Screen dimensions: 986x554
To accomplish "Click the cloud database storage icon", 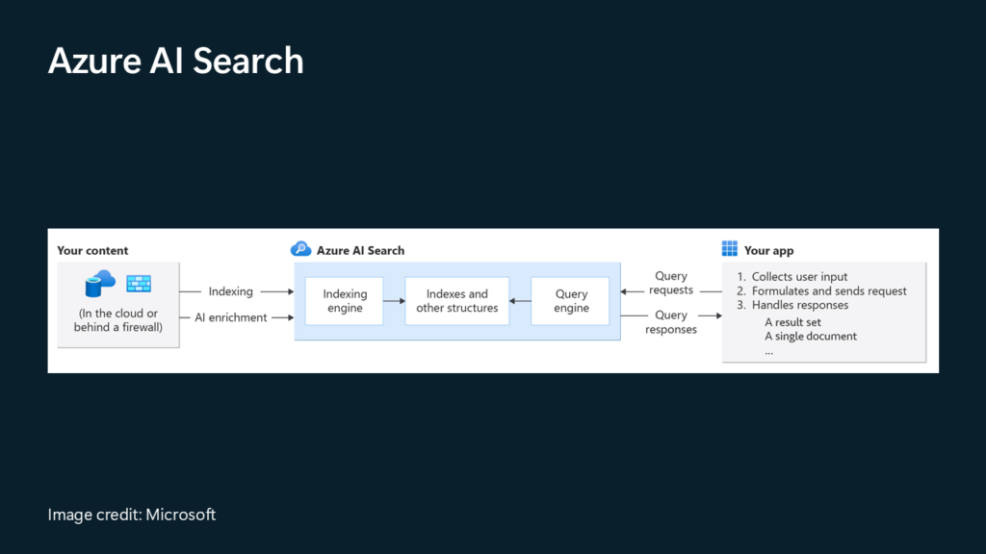I will click(100, 284).
